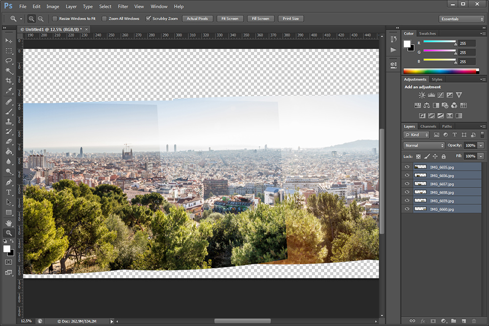Add a Brightness/Contrast adjustment
This screenshot has height=326, width=489.
tap(422, 95)
